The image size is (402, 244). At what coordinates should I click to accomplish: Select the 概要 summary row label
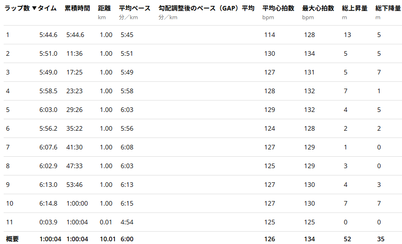click(x=12, y=239)
